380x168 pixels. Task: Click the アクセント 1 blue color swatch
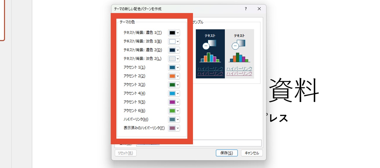tap(172, 68)
